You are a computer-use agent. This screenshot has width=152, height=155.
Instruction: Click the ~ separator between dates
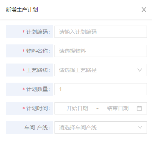97,109
